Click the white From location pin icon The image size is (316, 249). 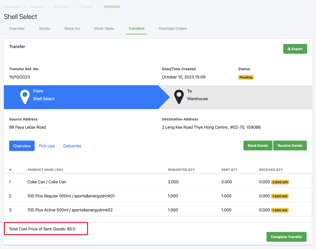(x=25, y=97)
